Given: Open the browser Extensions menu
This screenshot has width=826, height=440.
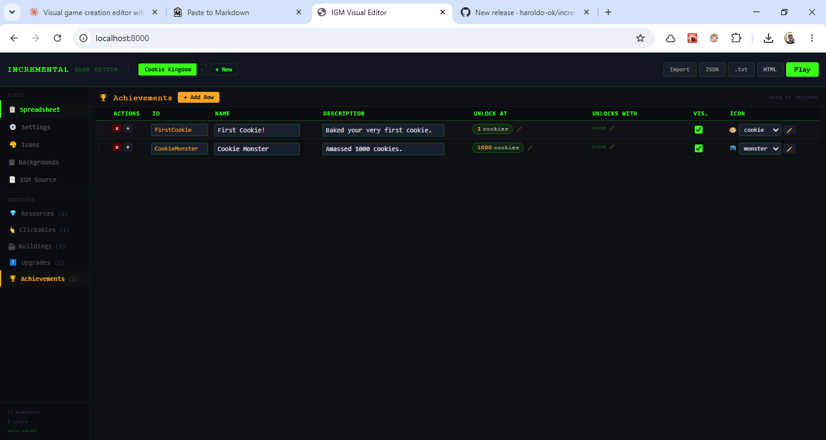Looking at the screenshot, I should pos(736,38).
